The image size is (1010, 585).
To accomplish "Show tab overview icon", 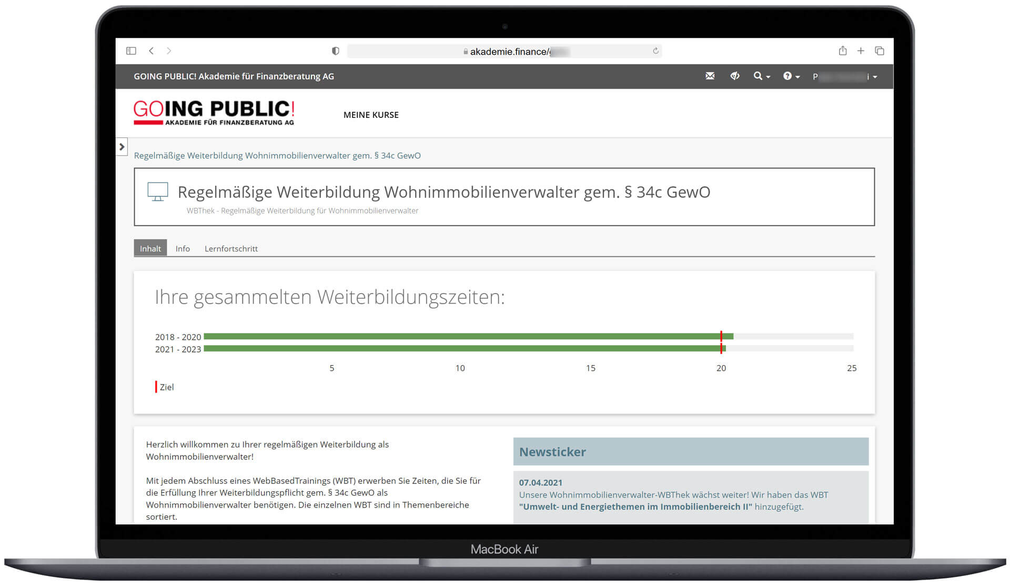I will point(880,51).
